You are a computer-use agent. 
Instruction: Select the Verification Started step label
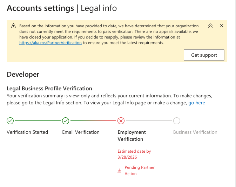pos(27,132)
